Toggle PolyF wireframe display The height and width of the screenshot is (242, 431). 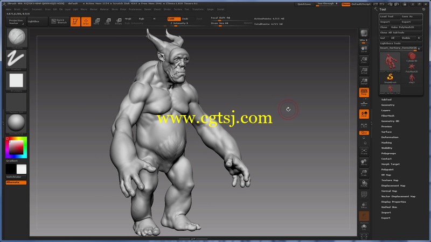364,195
